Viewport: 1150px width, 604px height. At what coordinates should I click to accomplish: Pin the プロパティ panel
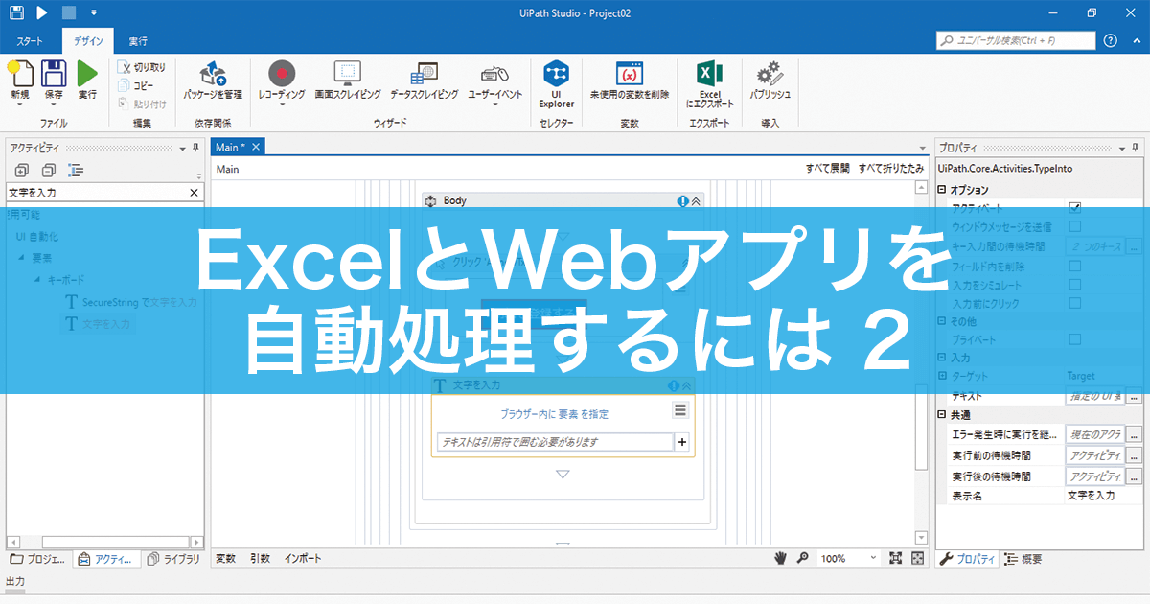[x=1135, y=148]
